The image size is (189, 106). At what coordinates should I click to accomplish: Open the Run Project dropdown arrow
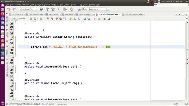coord(61,9)
